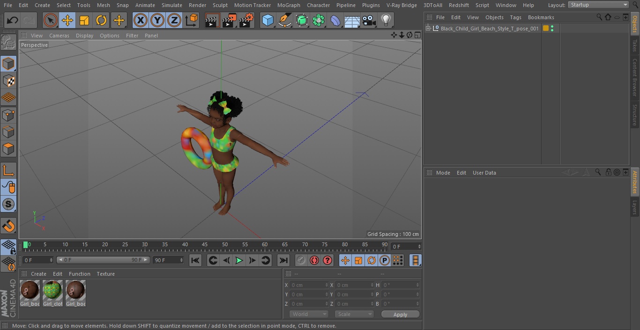The image size is (640, 330).
Task: Open the MoGraph menu
Action: (289, 5)
